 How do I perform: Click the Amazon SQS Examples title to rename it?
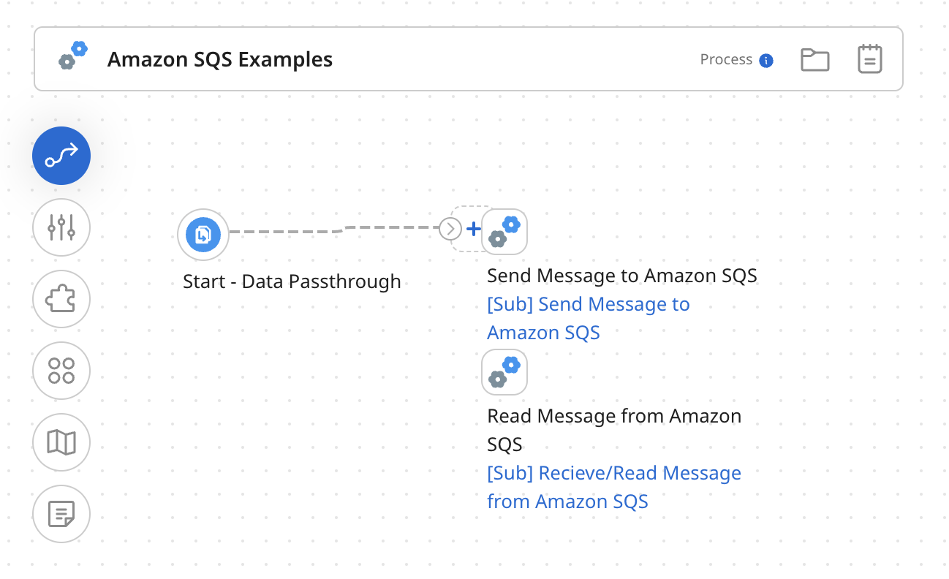click(219, 59)
